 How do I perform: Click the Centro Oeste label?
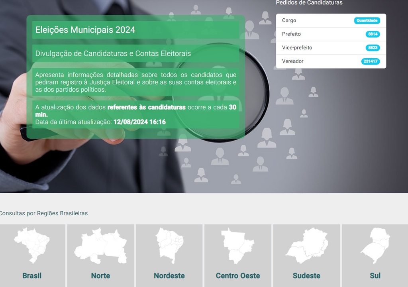pos(238,275)
